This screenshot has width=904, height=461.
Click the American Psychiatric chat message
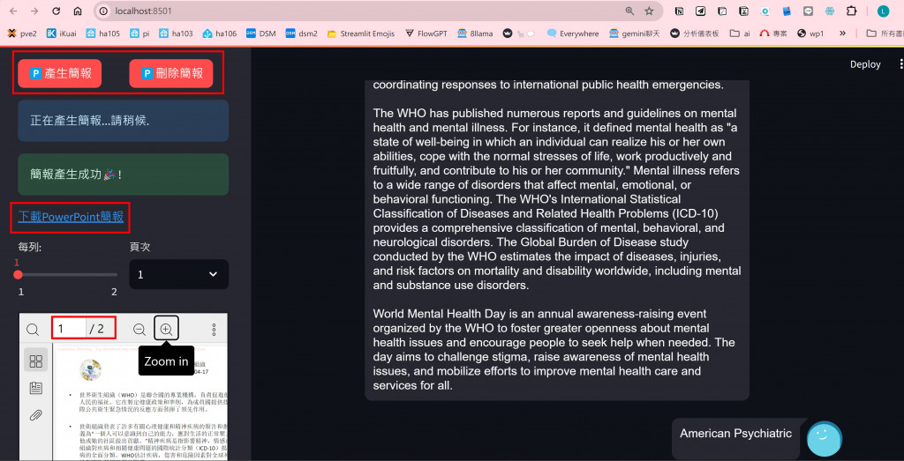[x=735, y=434]
